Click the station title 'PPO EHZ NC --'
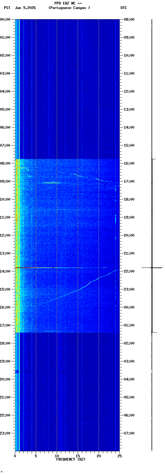The width and height of the screenshot is (165, 475). (x=68, y=3)
